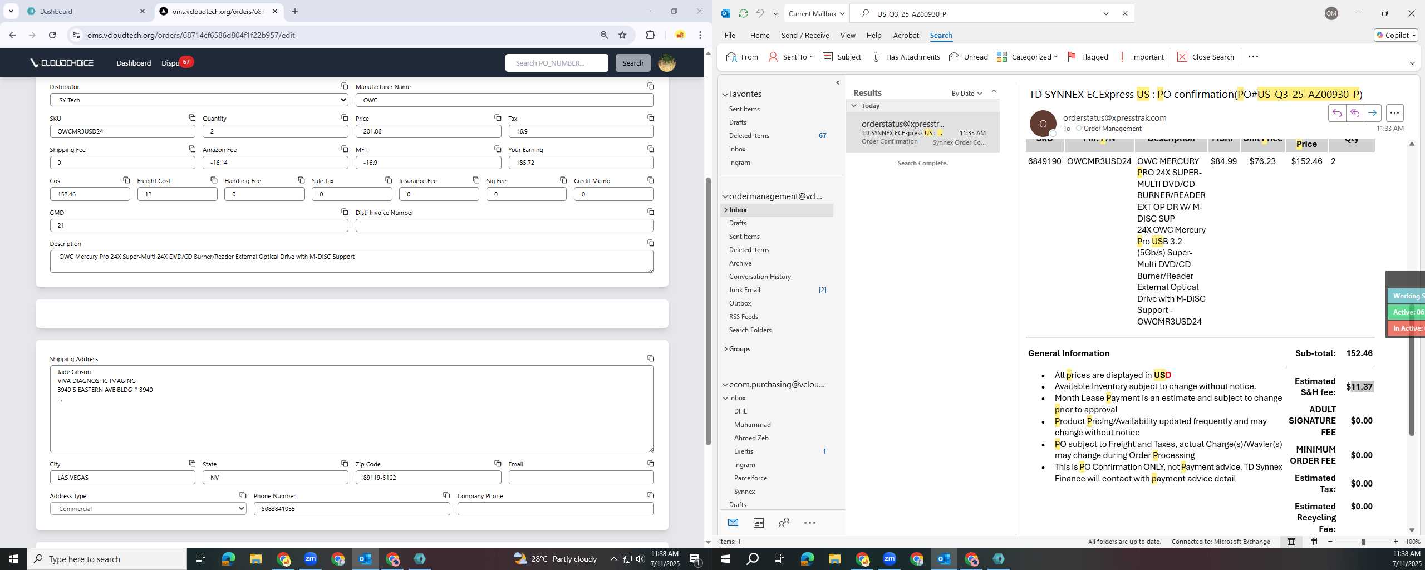
Task: Open Current Mailbox scope dropdown
Action: (x=817, y=13)
